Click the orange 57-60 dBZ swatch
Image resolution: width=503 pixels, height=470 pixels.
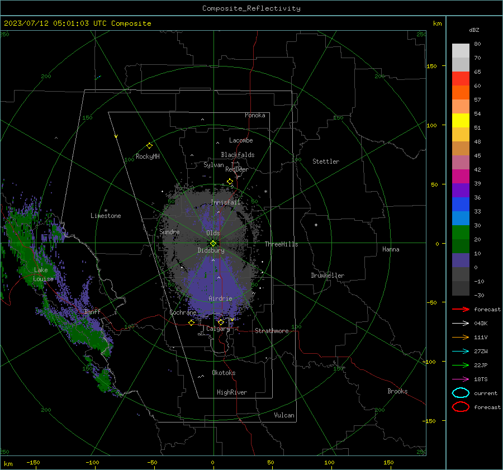pyautogui.click(x=461, y=92)
